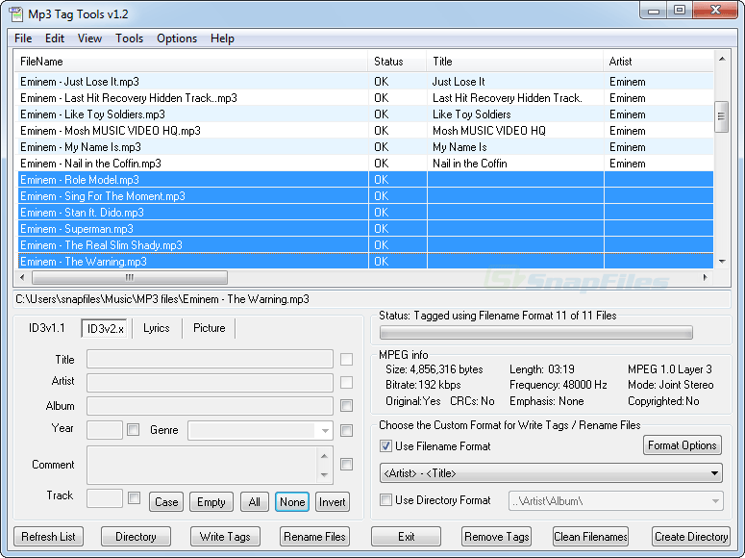Open the Options menu
The image size is (745, 558).
click(177, 38)
